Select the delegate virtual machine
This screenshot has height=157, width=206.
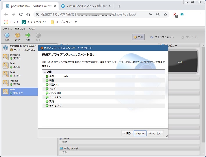[20, 57]
